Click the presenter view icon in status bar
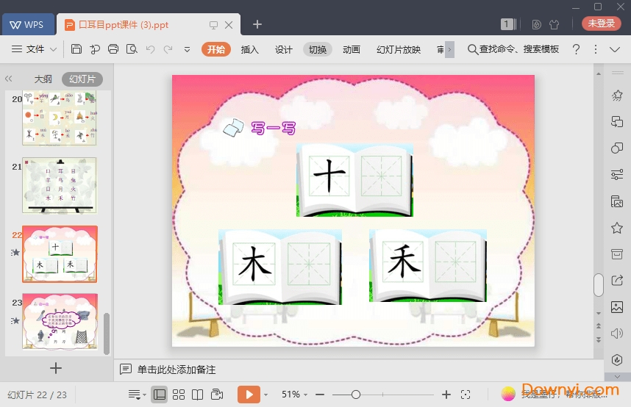Image resolution: width=631 pixels, height=407 pixels. 217,395
